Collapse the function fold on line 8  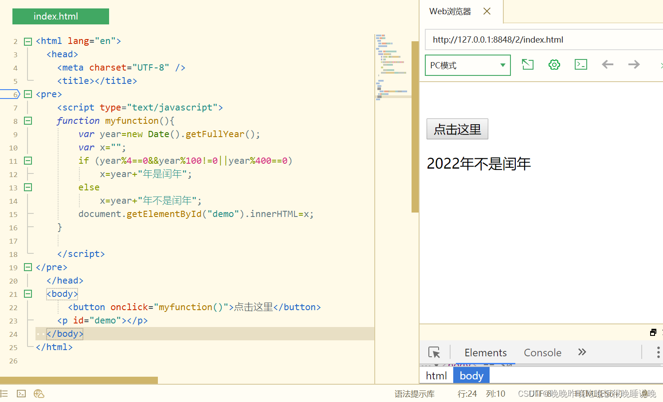click(28, 121)
